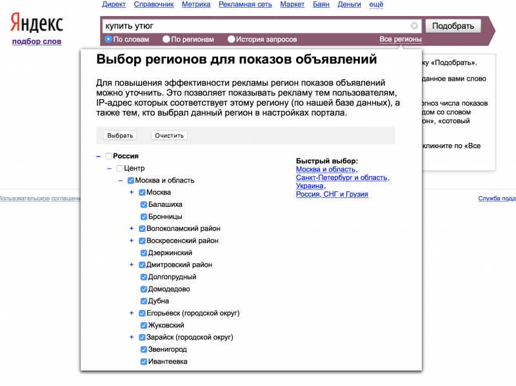Uncheck the 'Егорьевск (городской округ)' checkbox
The width and height of the screenshot is (516, 386).
click(x=142, y=313)
